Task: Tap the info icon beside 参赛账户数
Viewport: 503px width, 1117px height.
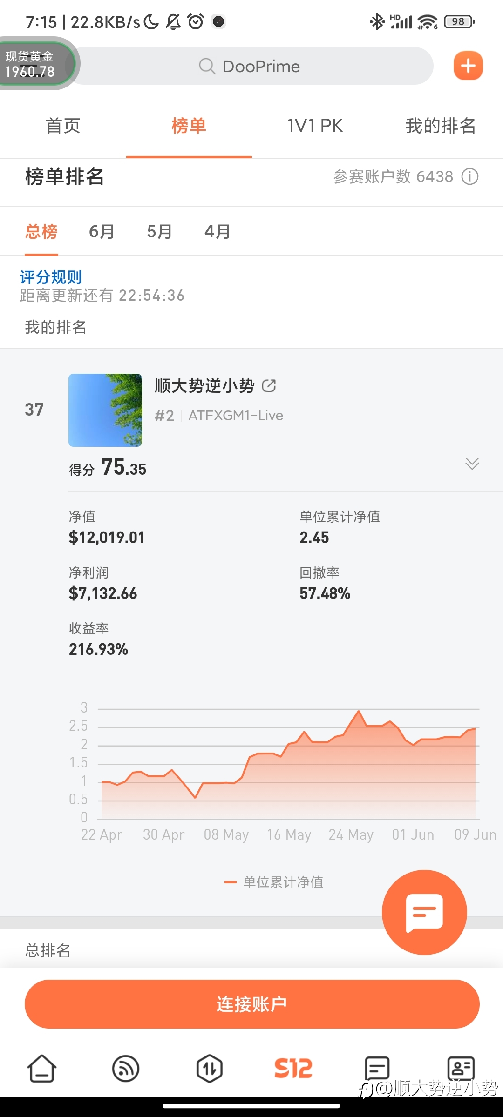Action: click(470, 177)
